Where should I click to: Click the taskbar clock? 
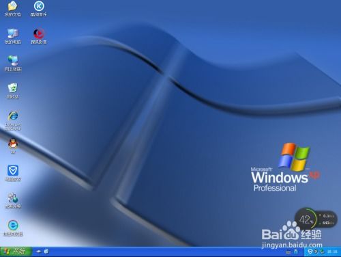[x=332, y=252]
